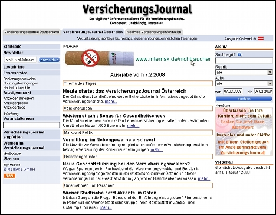The image size is (276, 215).
Task: Click 'mehr' under Wiener Städtische article
Action: 106,207
